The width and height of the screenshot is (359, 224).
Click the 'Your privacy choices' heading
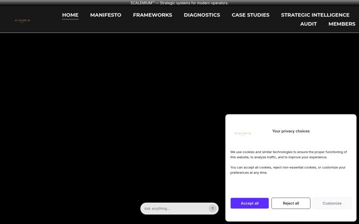(x=291, y=131)
